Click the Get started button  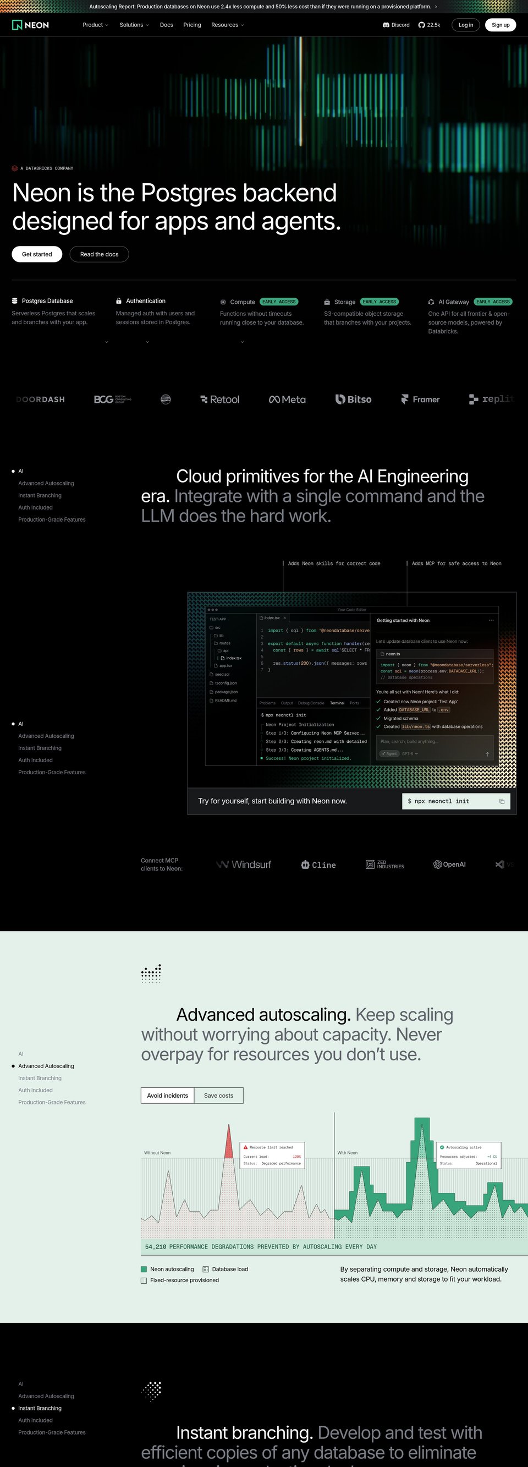pyautogui.click(x=37, y=254)
